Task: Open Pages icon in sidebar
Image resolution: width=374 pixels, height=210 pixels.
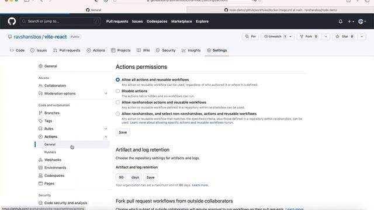Action: click(x=40, y=183)
